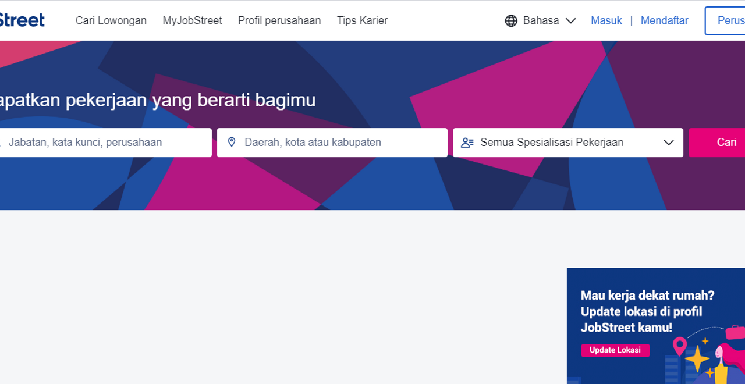The image size is (745, 384).
Task: Click the Masuk link
Action: [x=606, y=20]
